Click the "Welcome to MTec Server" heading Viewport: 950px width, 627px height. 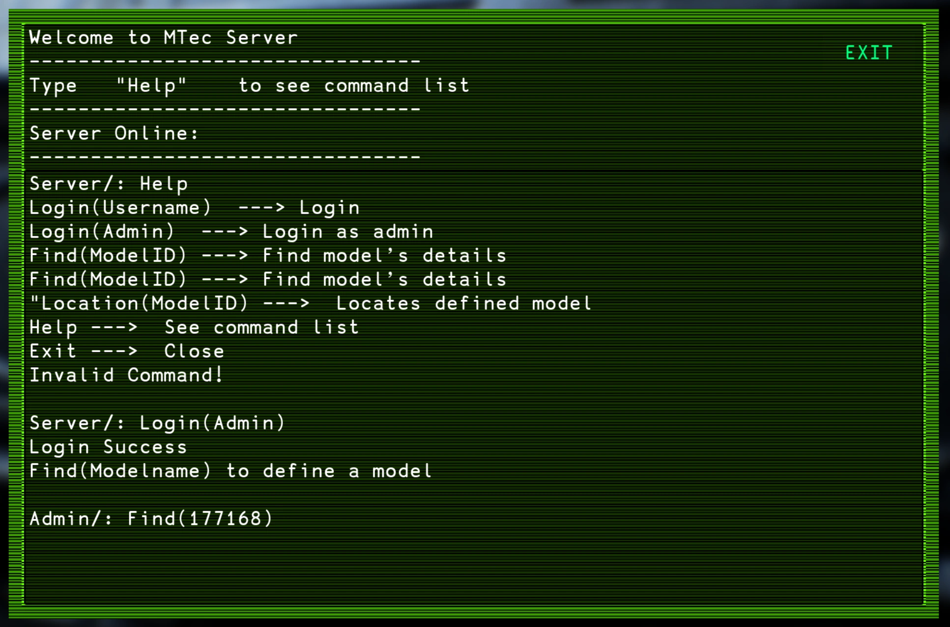pyautogui.click(x=163, y=38)
